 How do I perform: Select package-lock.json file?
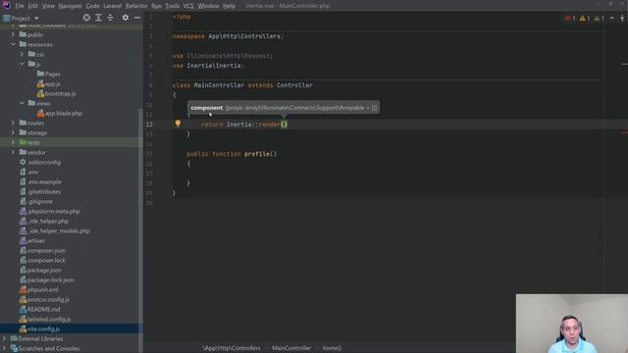coord(50,279)
